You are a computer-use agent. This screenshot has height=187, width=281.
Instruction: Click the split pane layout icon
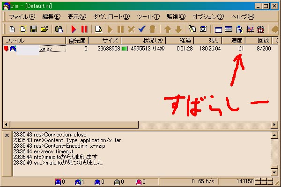click(x=229, y=29)
